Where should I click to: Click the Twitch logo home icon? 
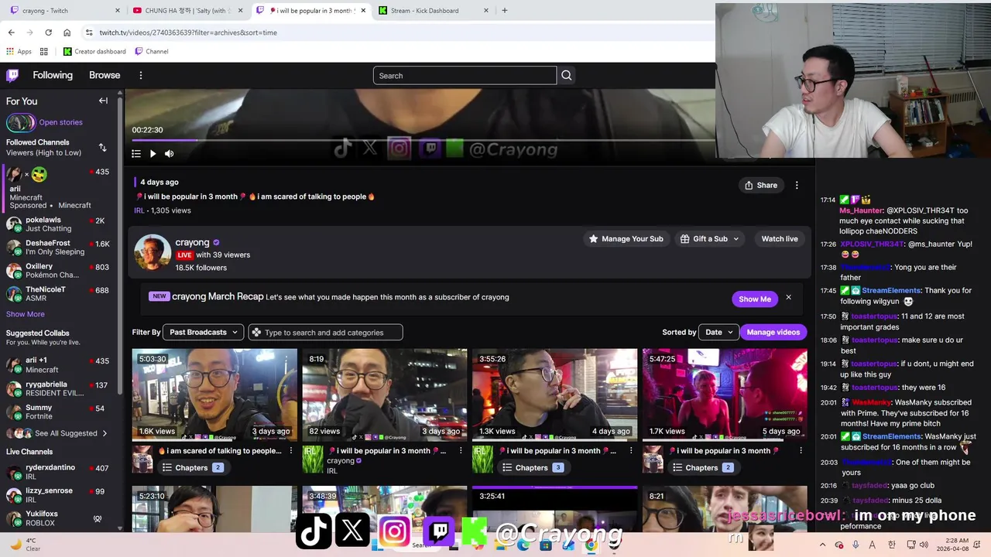(12, 75)
